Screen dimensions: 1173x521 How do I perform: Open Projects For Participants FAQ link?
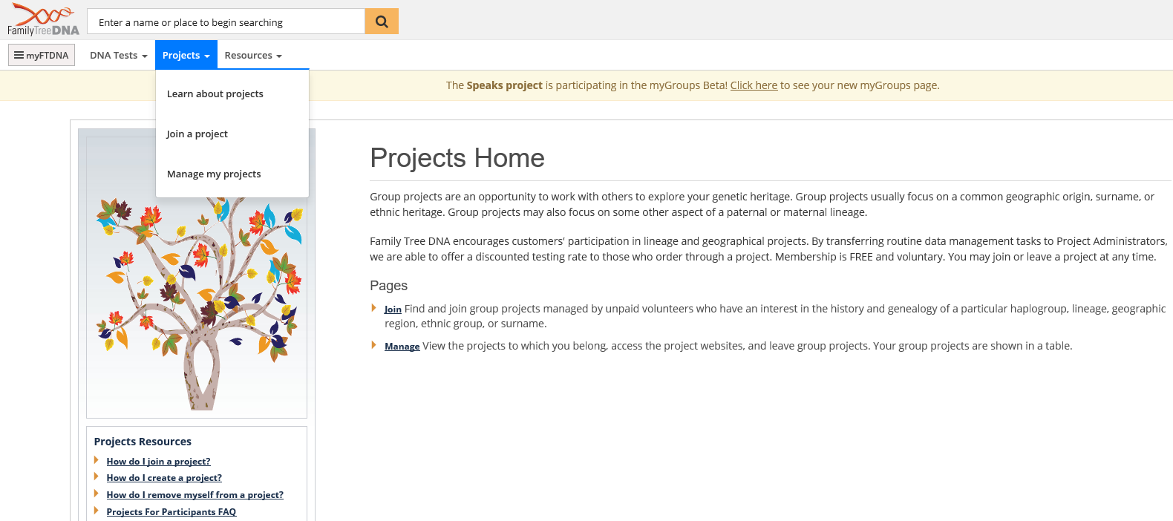pyautogui.click(x=171, y=512)
